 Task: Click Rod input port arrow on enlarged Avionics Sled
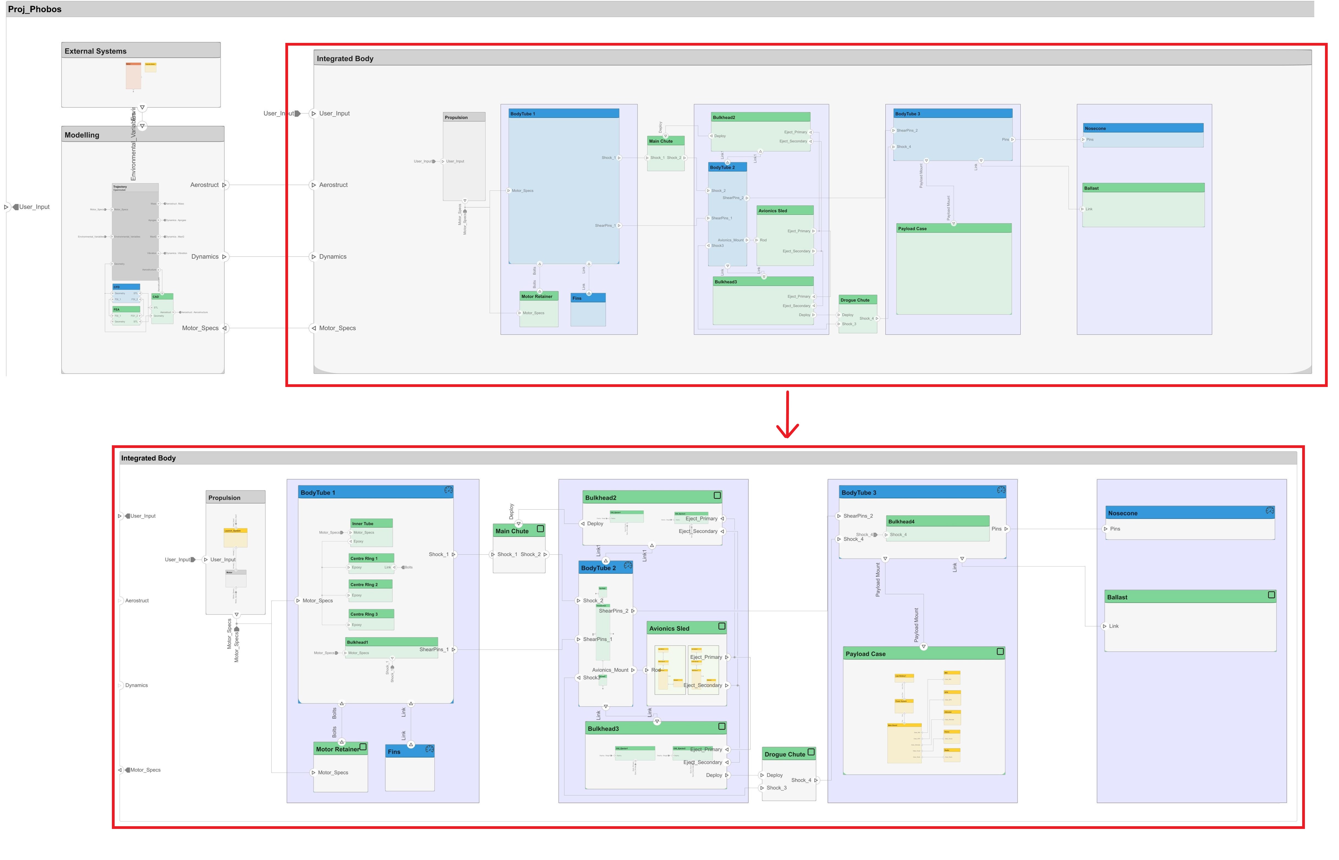pyautogui.click(x=647, y=670)
